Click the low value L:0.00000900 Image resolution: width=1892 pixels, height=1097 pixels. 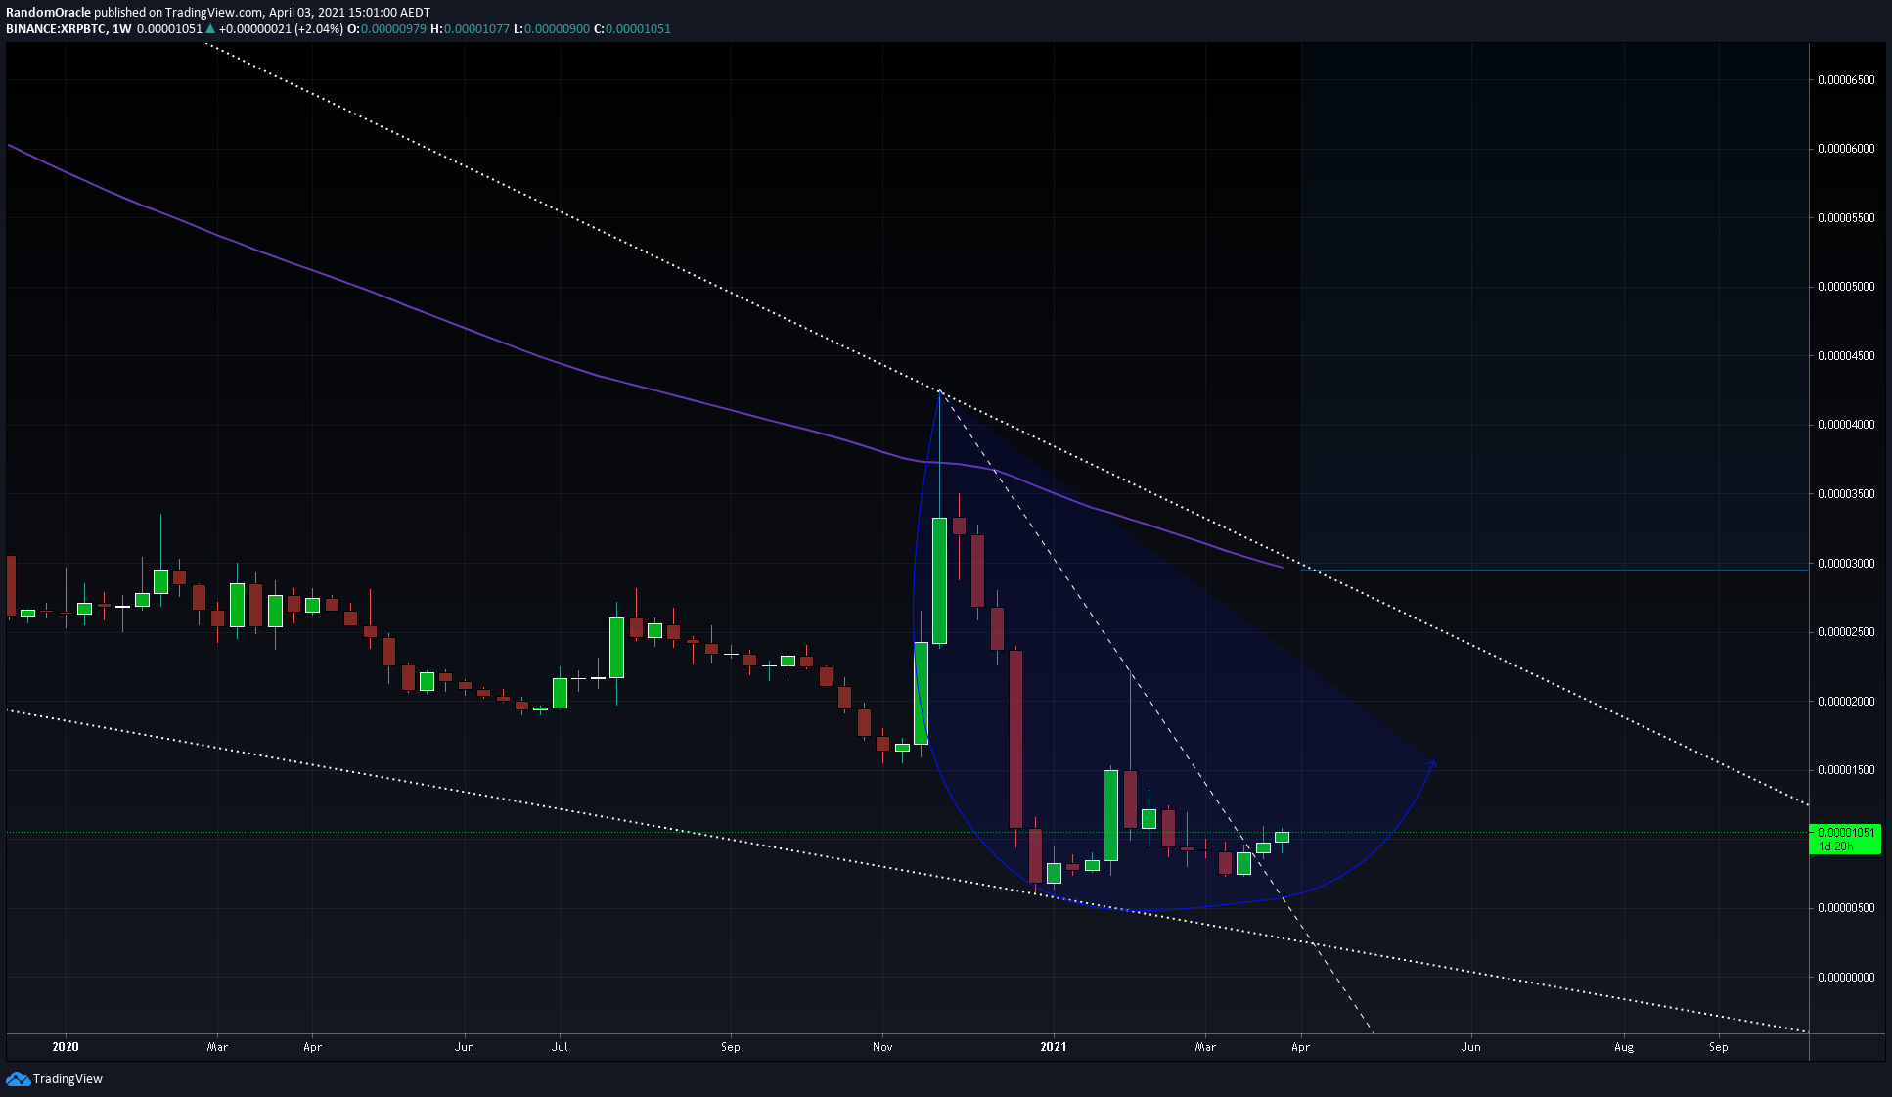tap(552, 28)
